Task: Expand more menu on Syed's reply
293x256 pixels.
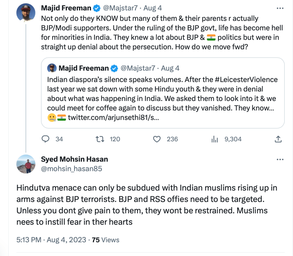Action: [280, 160]
